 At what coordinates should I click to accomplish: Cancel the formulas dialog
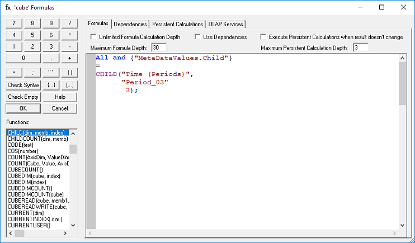click(60, 108)
